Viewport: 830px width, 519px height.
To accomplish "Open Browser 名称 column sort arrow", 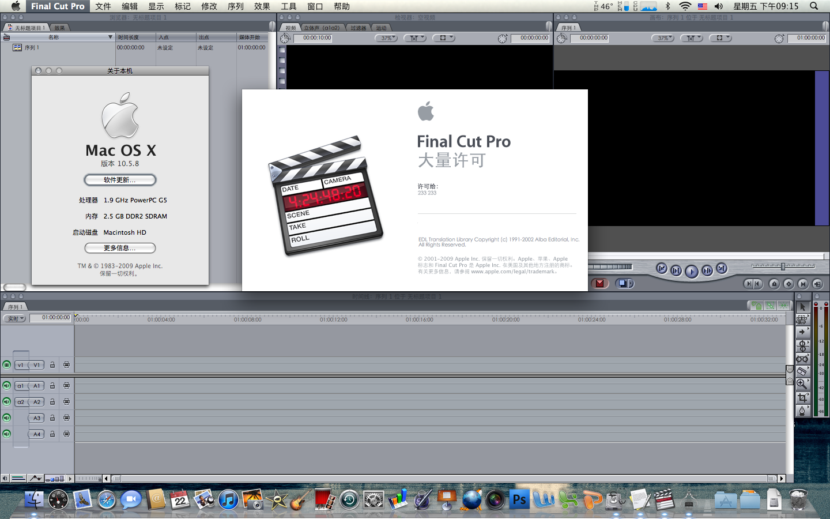I will click(x=110, y=37).
